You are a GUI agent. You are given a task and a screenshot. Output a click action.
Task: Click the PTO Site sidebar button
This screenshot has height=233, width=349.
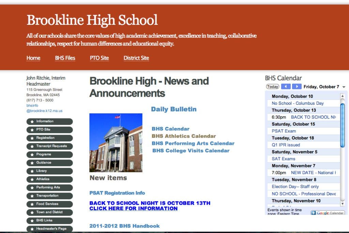coord(50,130)
